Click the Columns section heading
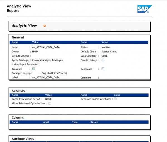Image resolution: width=167 pixels, height=142 pixels. pos(18,117)
